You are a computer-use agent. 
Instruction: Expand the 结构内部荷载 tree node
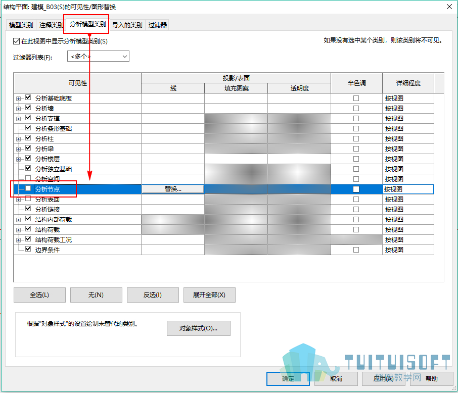[x=18, y=220]
